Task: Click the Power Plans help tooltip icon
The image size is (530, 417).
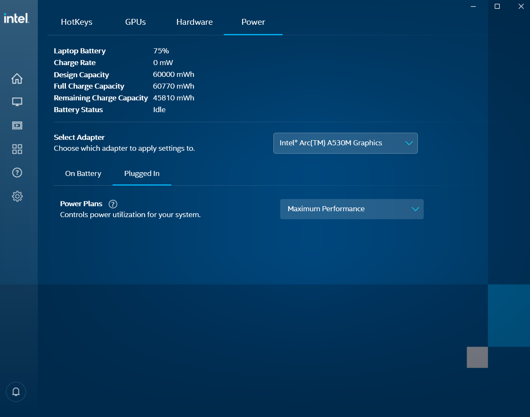Action: tap(113, 204)
